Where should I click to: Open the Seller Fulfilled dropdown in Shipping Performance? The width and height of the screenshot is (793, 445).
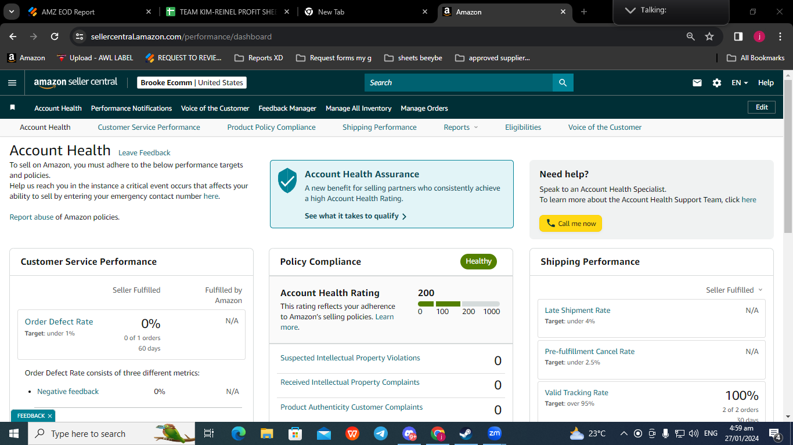(x=734, y=290)
